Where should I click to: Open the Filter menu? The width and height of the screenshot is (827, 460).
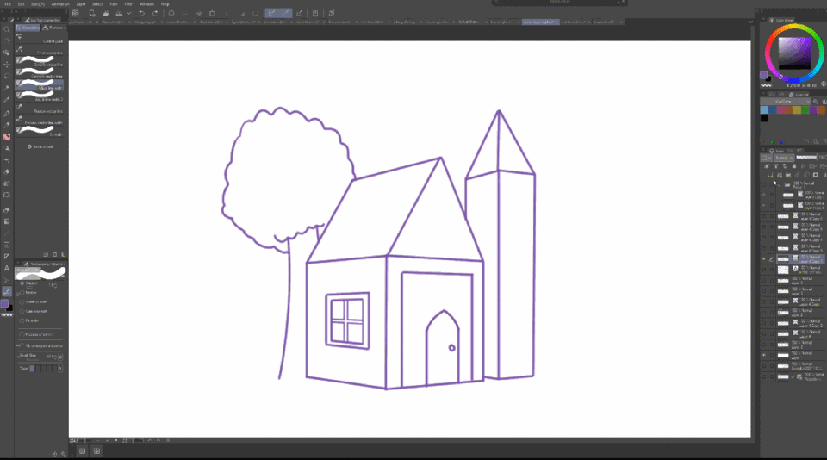(128, 3)
